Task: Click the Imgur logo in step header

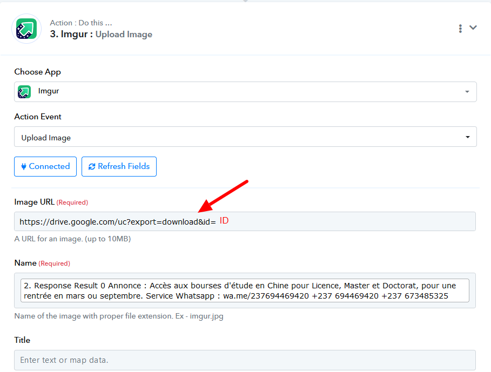Action: coord(26,29)
